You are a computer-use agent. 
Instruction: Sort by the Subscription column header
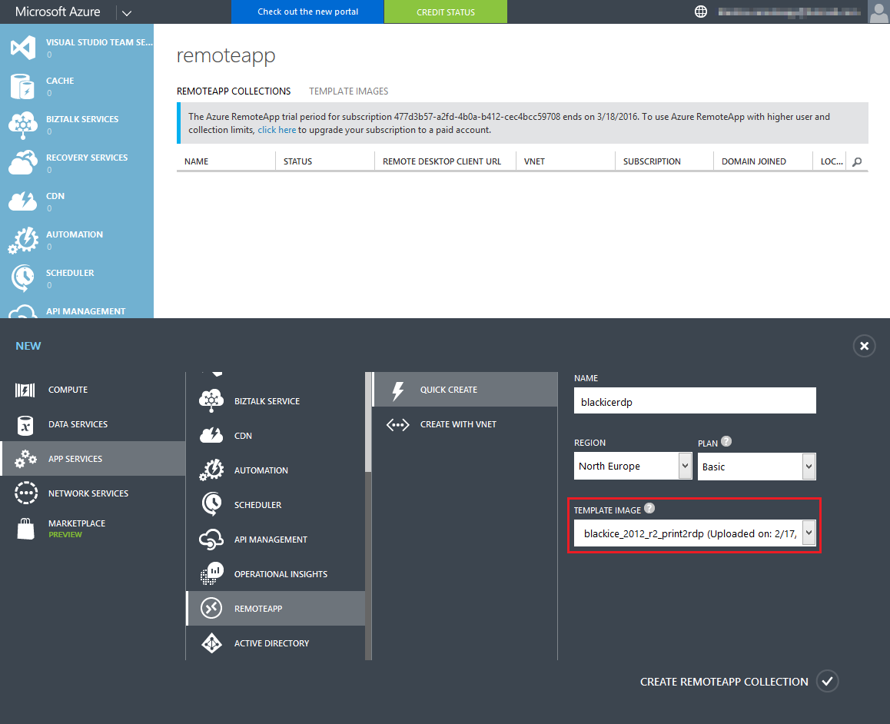[652, 161]
